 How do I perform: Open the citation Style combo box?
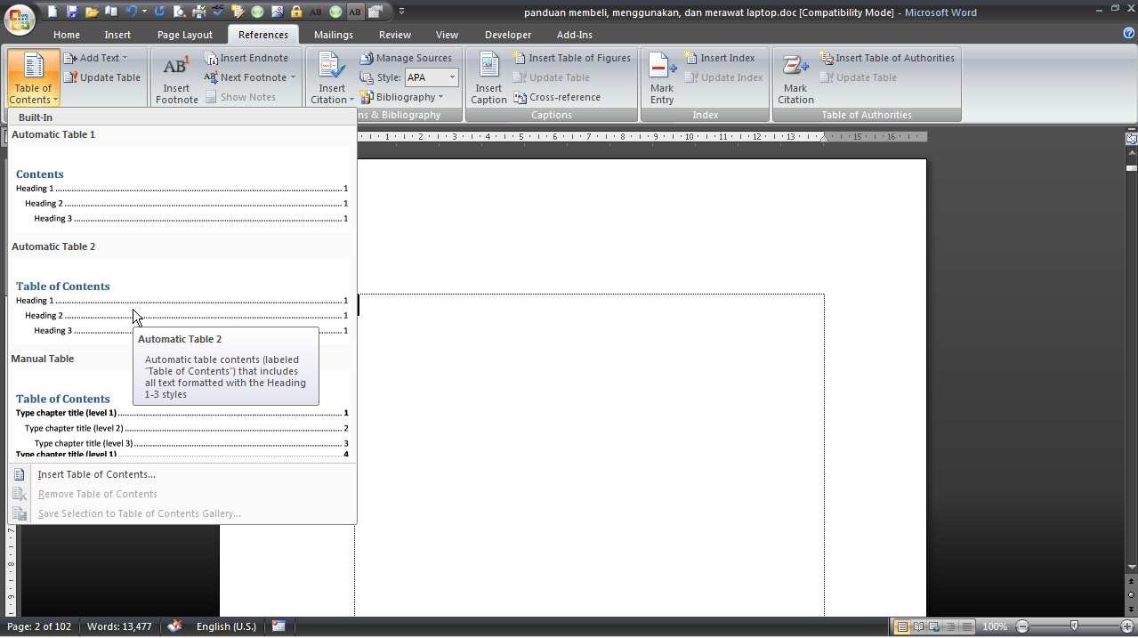click(432, 77)
